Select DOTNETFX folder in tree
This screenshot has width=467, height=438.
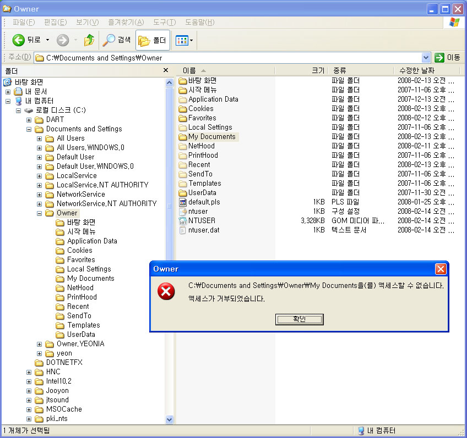click(59, 363)
